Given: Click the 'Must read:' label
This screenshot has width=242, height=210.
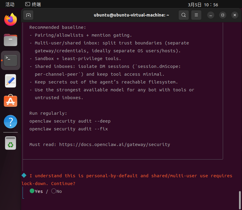Looking at the screenshot, I should pos(43,145).
